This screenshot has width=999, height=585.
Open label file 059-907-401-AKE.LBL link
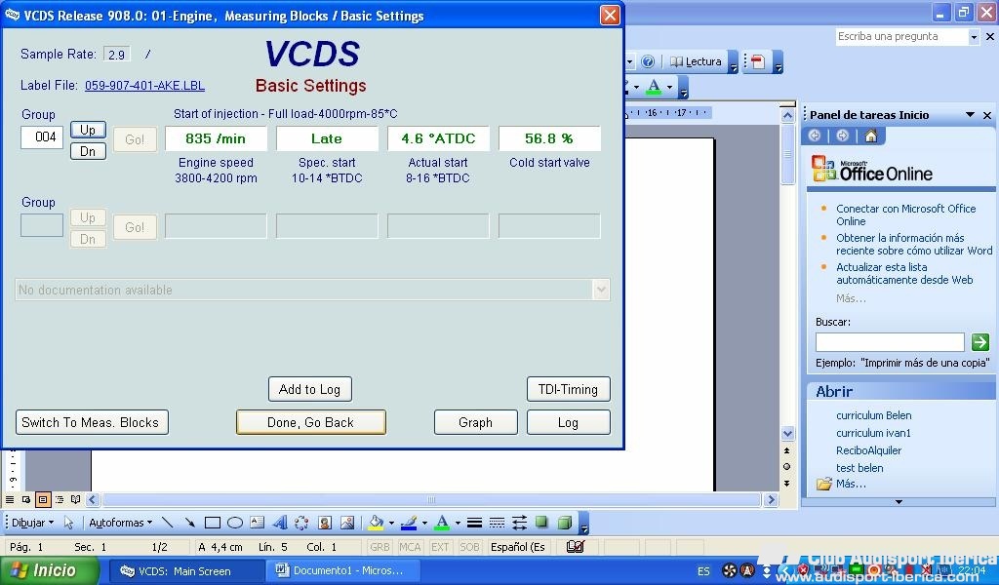[144, 85]
